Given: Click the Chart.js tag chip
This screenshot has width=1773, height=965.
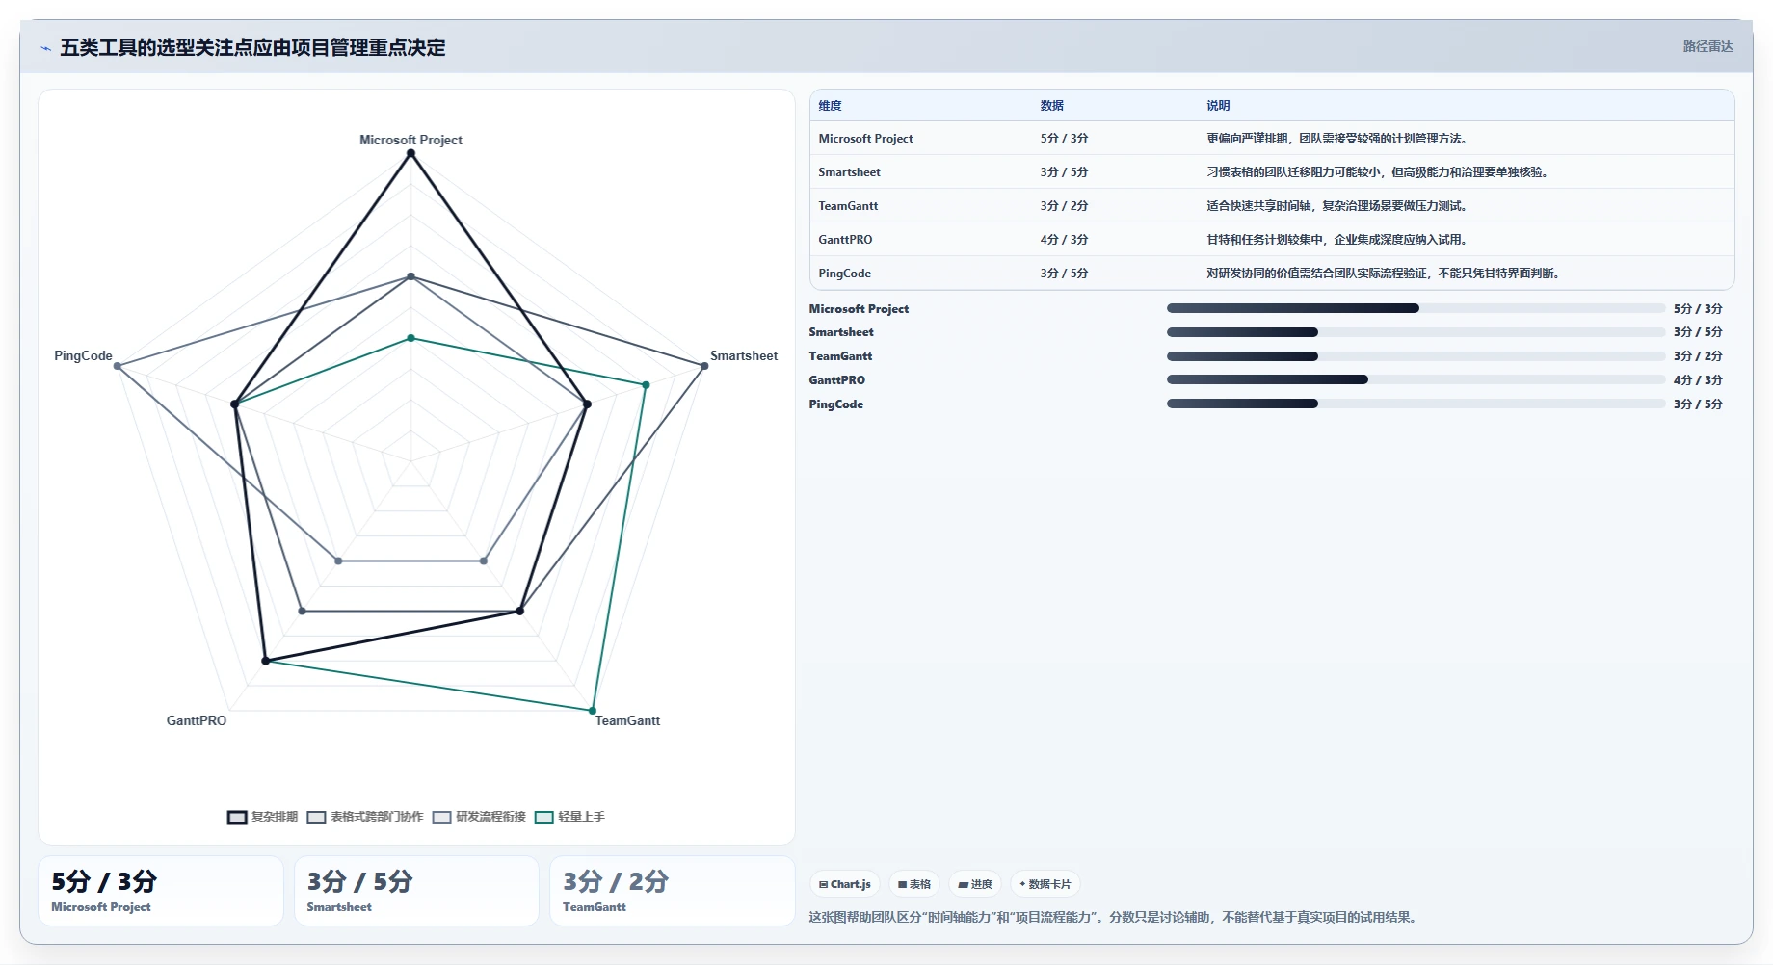Looking at the screenshot, I should [x=845, y=884].
